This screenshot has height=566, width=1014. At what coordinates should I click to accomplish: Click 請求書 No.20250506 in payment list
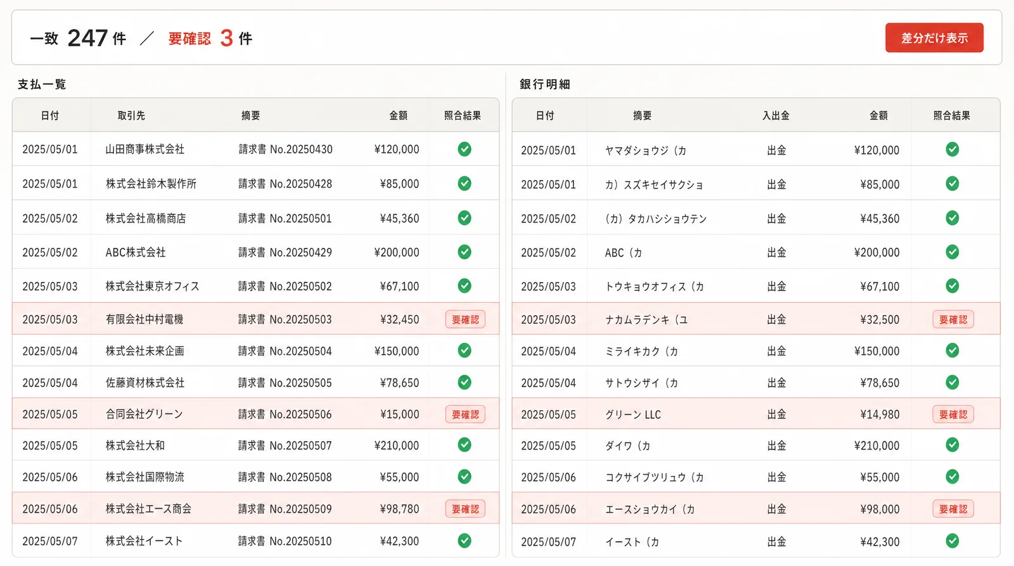pos(285,415)
